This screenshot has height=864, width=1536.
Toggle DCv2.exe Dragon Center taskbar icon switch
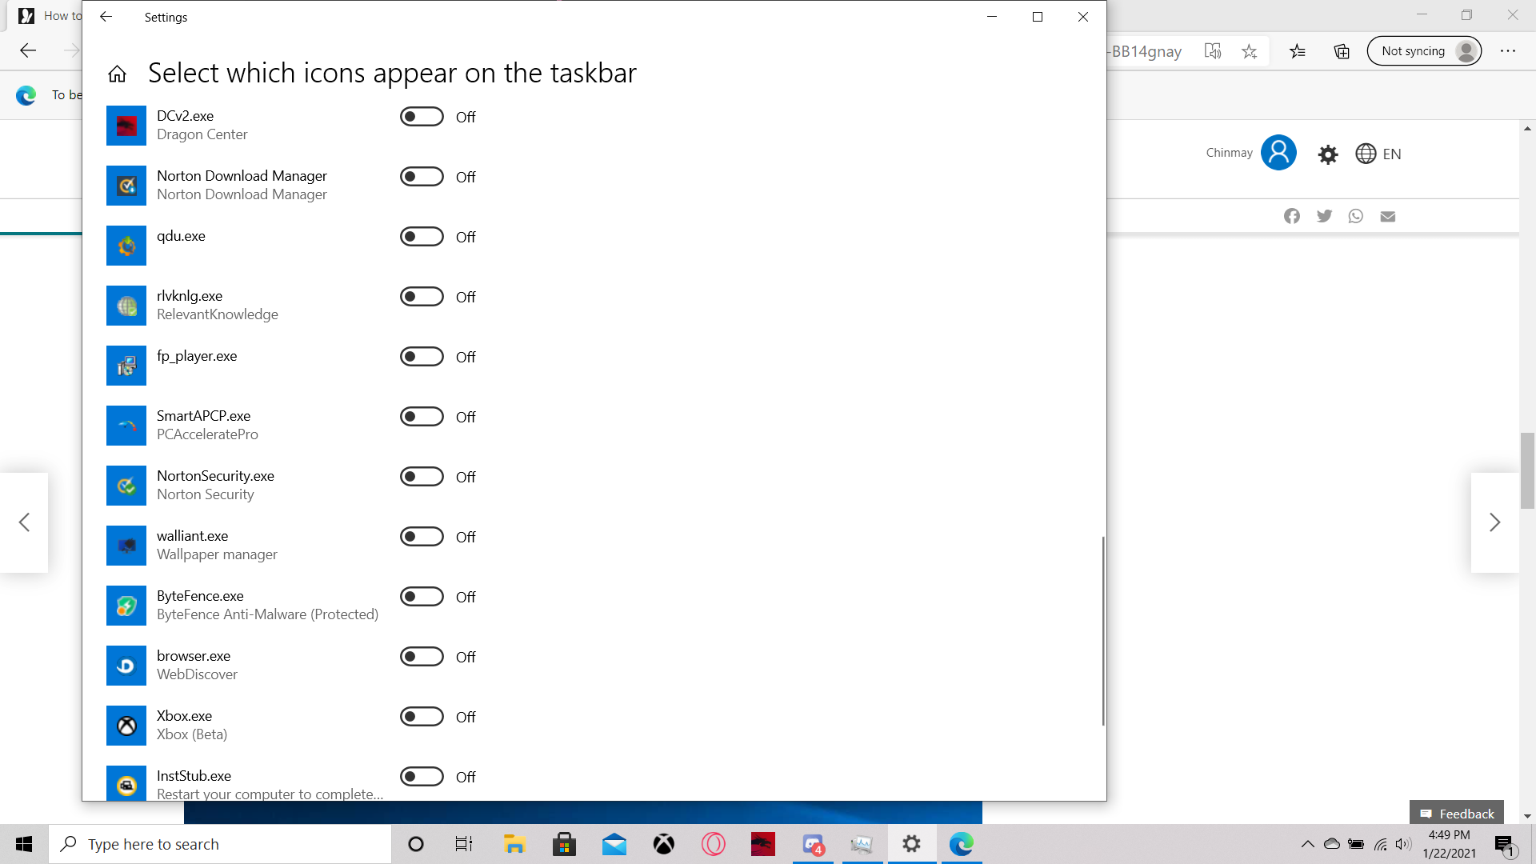(x=422, y=117)
